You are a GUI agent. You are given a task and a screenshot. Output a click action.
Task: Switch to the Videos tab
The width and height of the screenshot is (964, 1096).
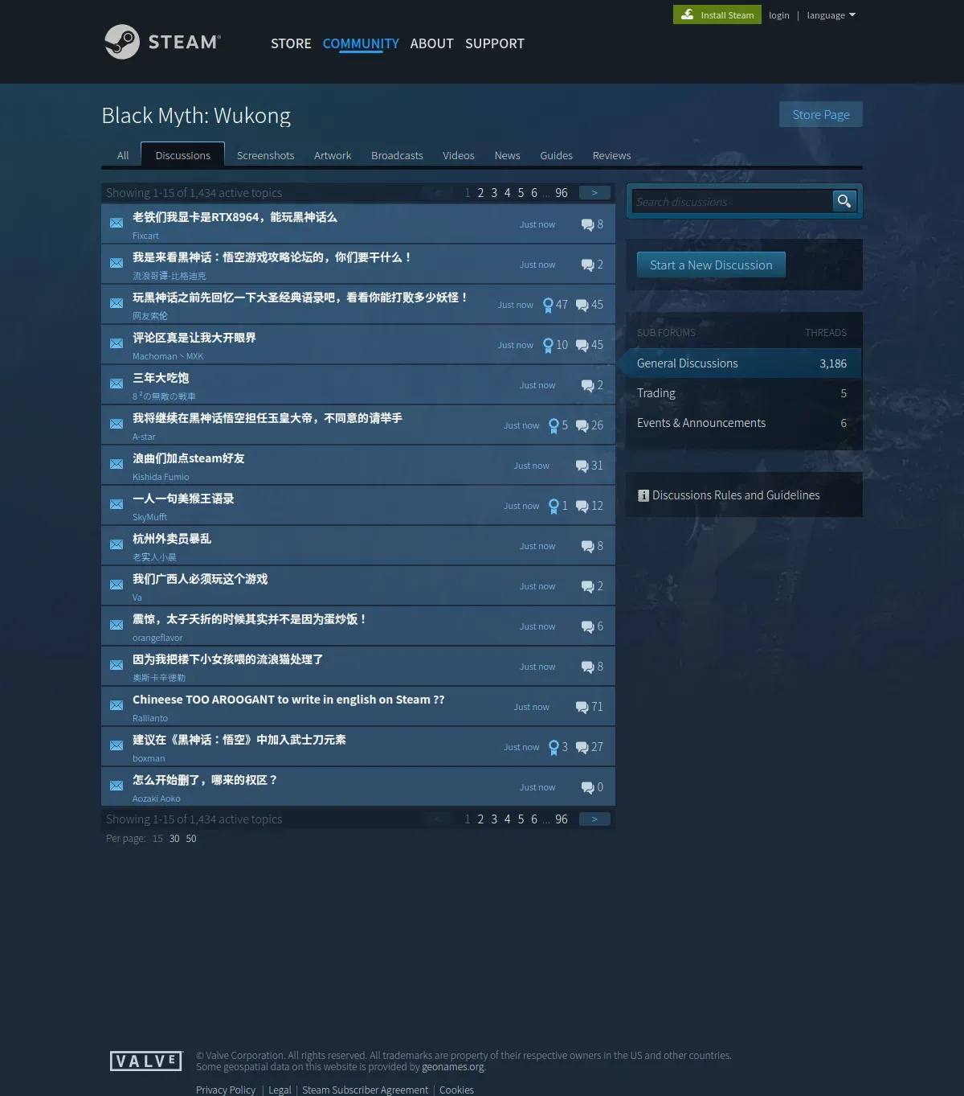tap(459, 155)
